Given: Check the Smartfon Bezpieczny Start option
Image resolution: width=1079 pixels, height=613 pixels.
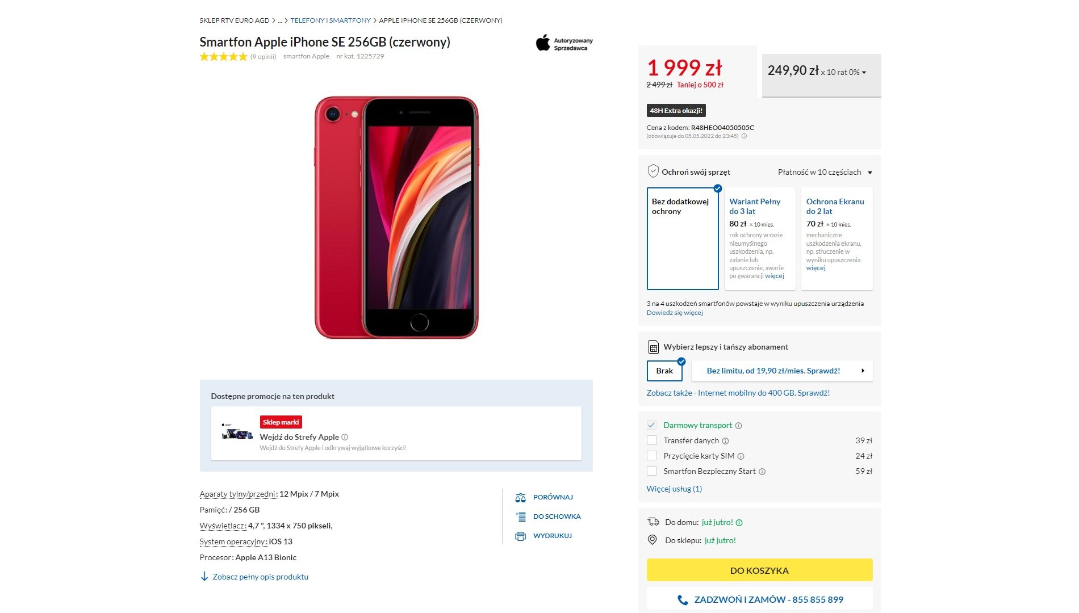Looking at the screenshot, I should 651,471.
